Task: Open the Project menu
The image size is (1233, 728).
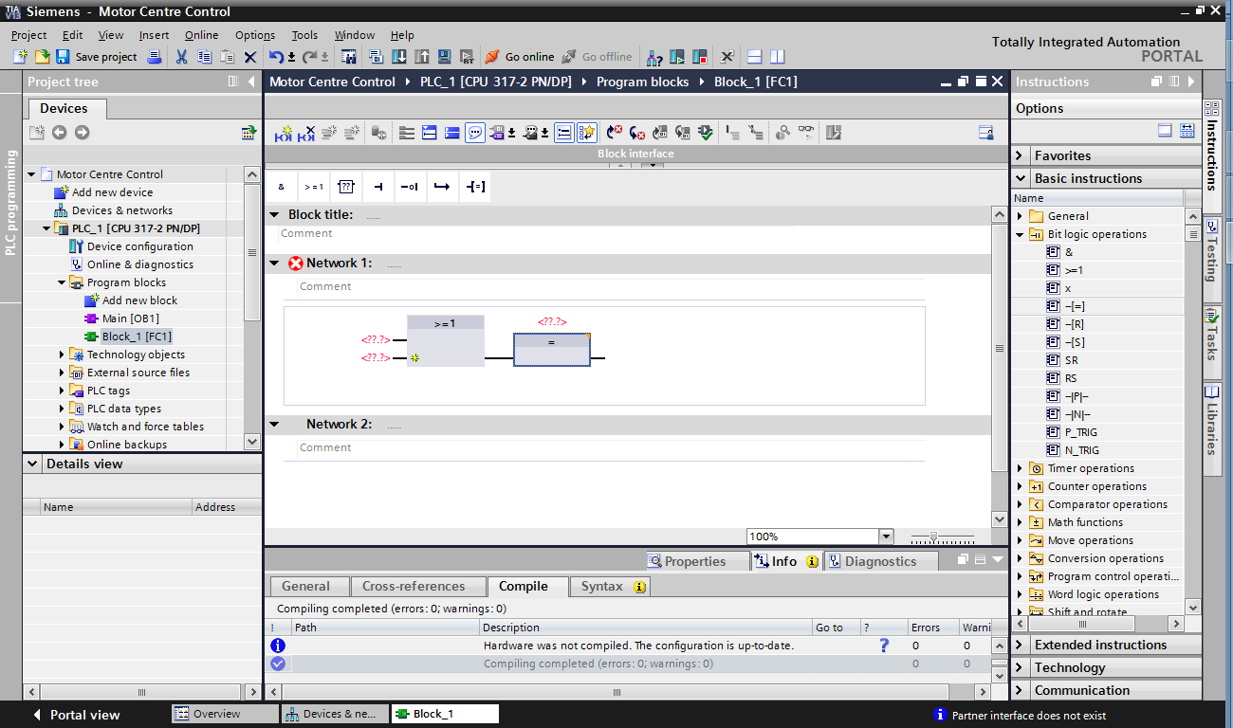Action: (28, 35)
